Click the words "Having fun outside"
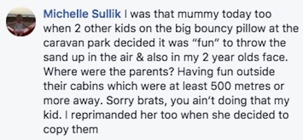The height and width of the screenshot is (140, 303). [226, 72]
